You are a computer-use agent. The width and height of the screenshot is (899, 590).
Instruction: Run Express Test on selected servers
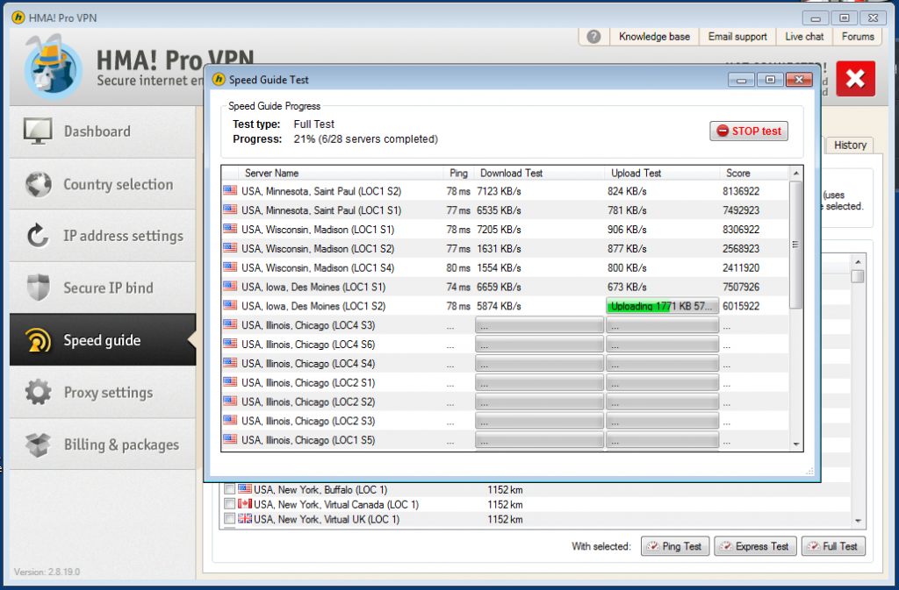pos(755,546)
